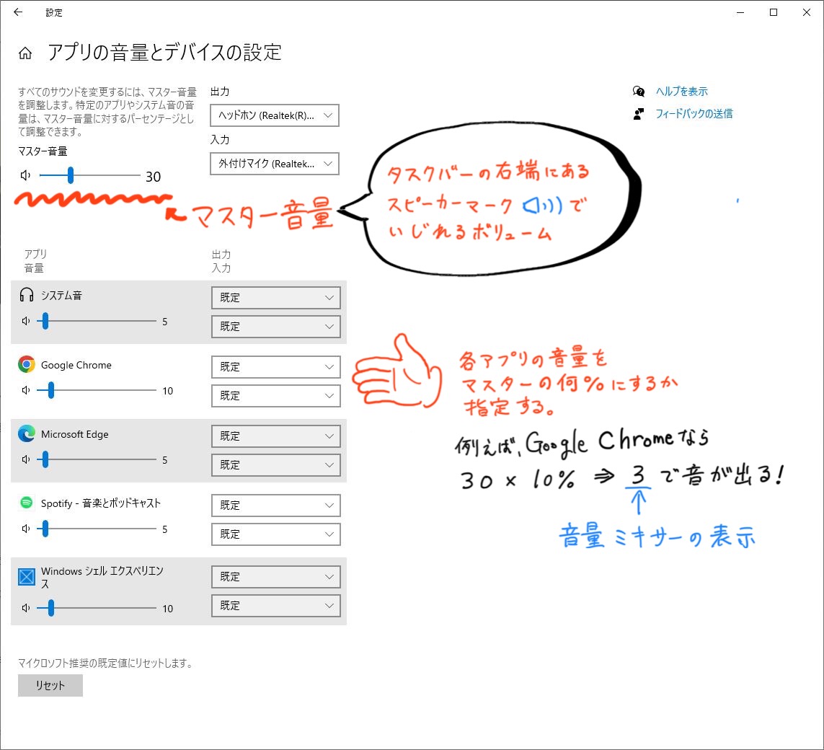Image resolution: width=824 pixels, height=750 pixels.
Task: Mute Microsoft Edge's speaker icon
Action: pyautogui.click(x=27, y=459)
